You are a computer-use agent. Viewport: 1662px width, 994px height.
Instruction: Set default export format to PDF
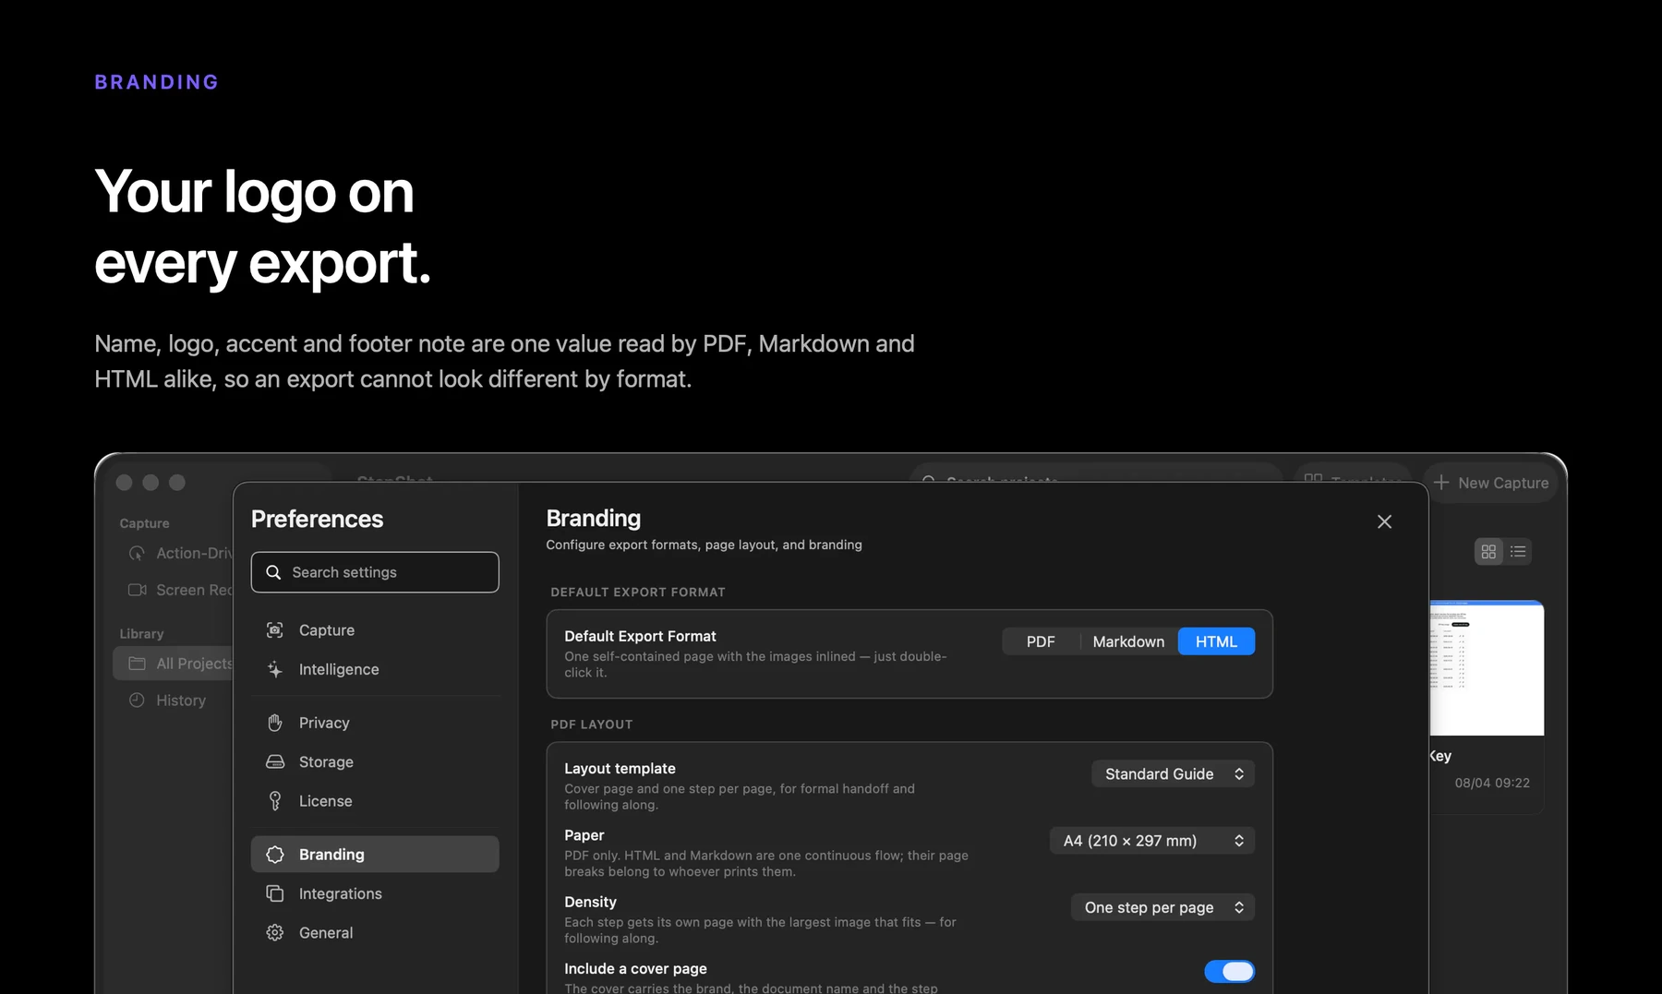click(x=1041, y=641)
